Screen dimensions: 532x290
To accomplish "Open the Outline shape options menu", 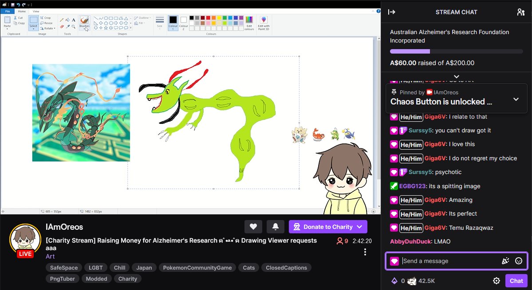I will (x=143, y=18).
